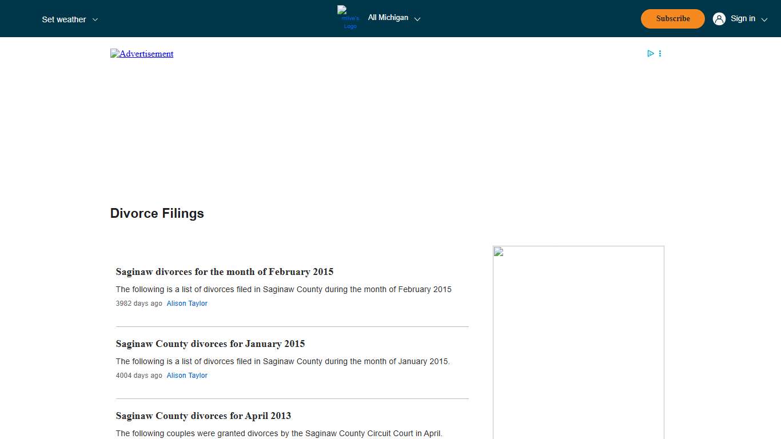Open Saginaw County divorces January 2015 headline
Image resolution: width=781 pixels, height=439 pixels.
(x=210, y=344)
